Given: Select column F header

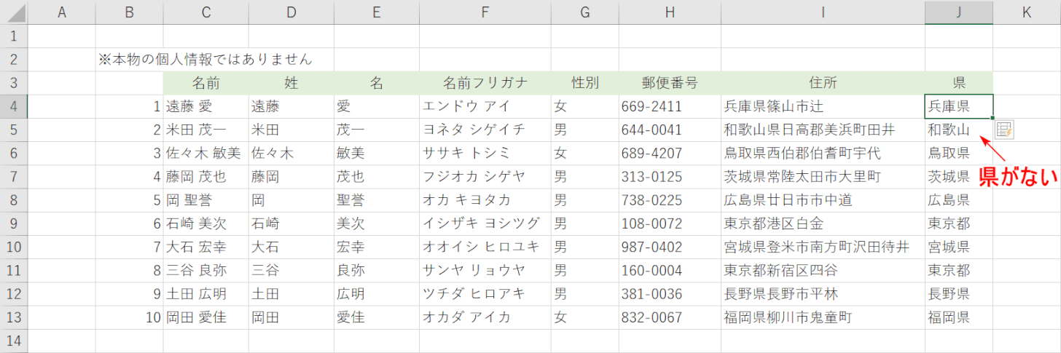Looking at the screenshot, I should click(x=485, y=12).
